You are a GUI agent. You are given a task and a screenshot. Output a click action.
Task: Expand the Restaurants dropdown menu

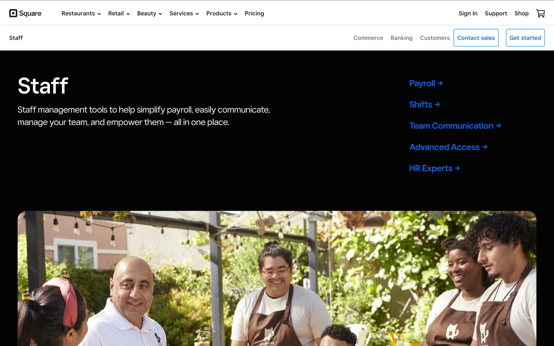click(x=81, y=13)
